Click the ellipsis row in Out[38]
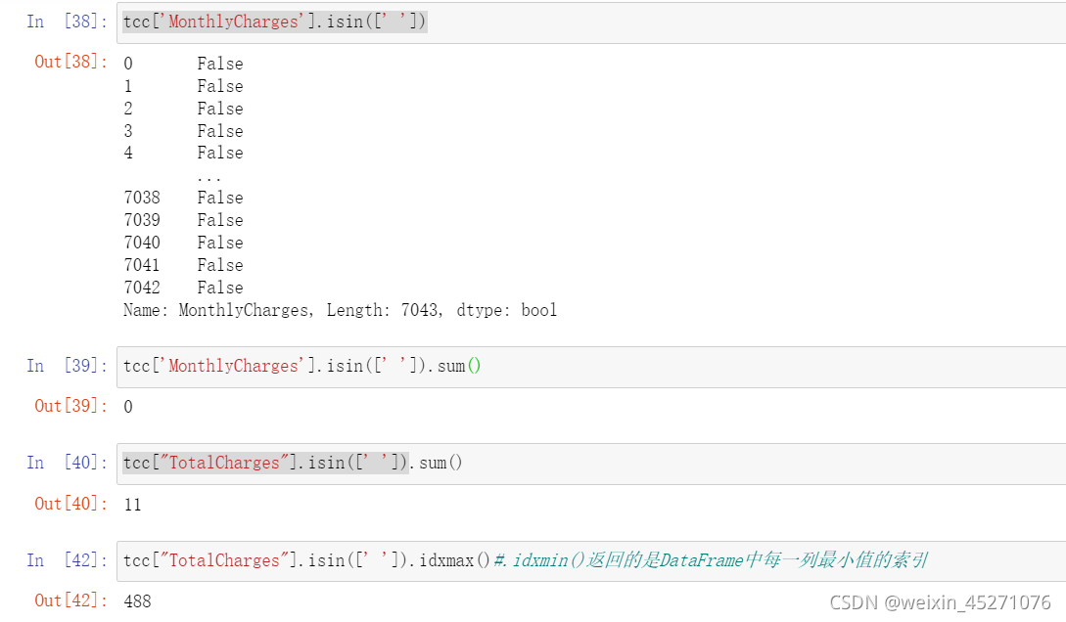Screen dimensions: 1066x622 (x=209, y=179)
